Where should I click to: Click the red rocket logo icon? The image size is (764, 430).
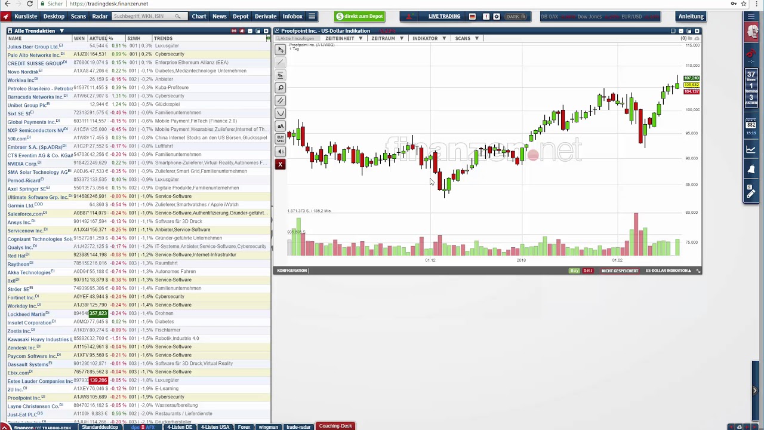click(x=6, y=17)
